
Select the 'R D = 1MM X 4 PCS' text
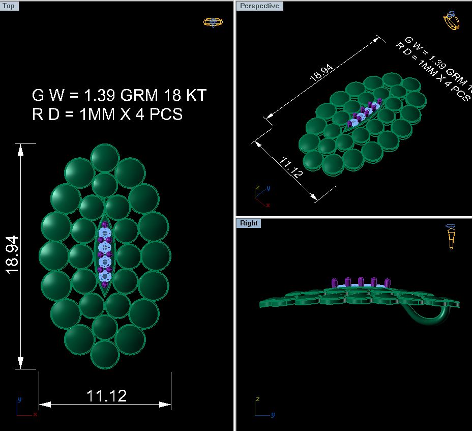click(107, 114)
